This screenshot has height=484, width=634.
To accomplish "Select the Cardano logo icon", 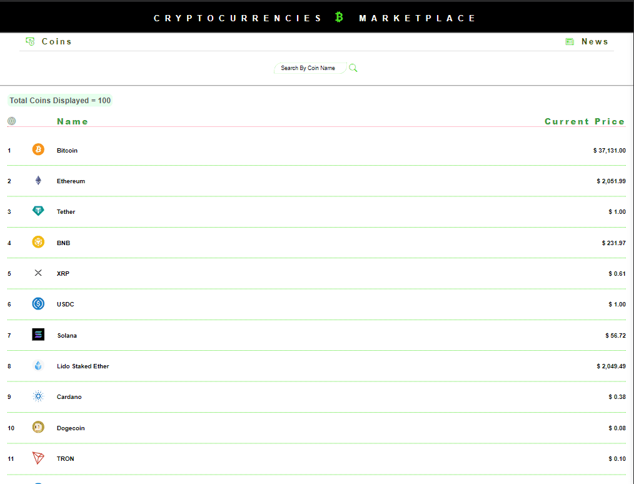I will [x=38, y=396].
